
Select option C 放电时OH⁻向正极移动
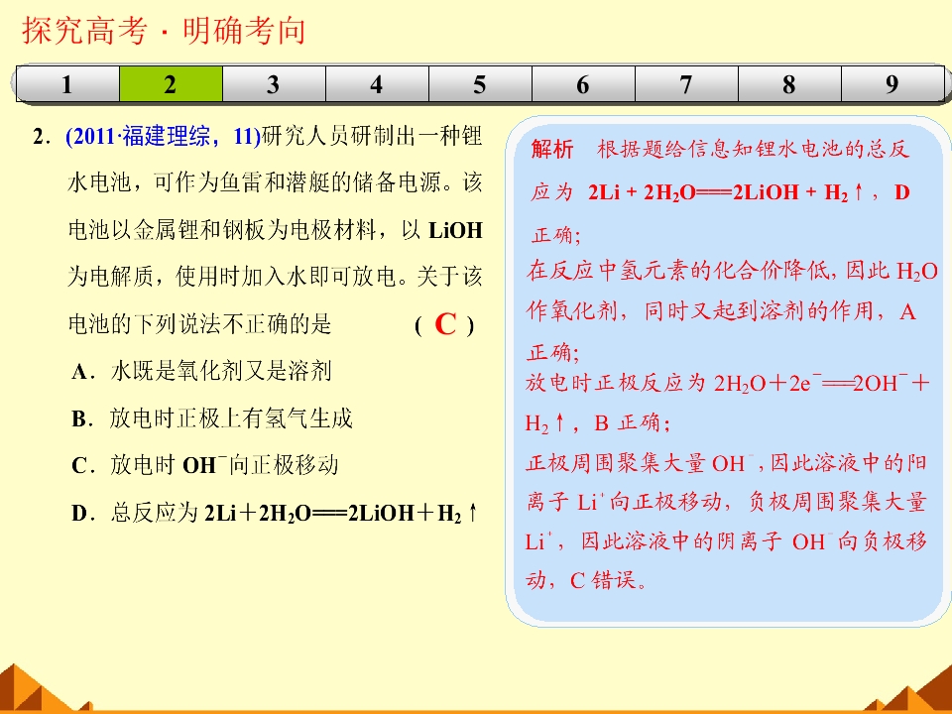pyautogui.click(x=204, y=465)
